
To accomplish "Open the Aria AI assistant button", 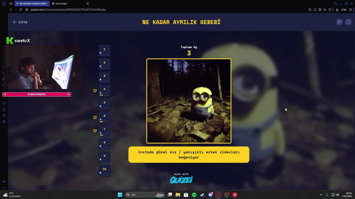I will [x=344, y=10].
